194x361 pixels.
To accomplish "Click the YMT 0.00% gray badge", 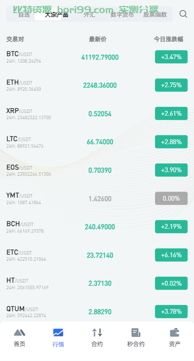I will pos(171,198).
